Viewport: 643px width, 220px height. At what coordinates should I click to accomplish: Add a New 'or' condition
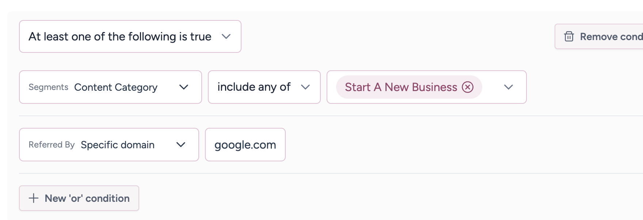point(87,198)
